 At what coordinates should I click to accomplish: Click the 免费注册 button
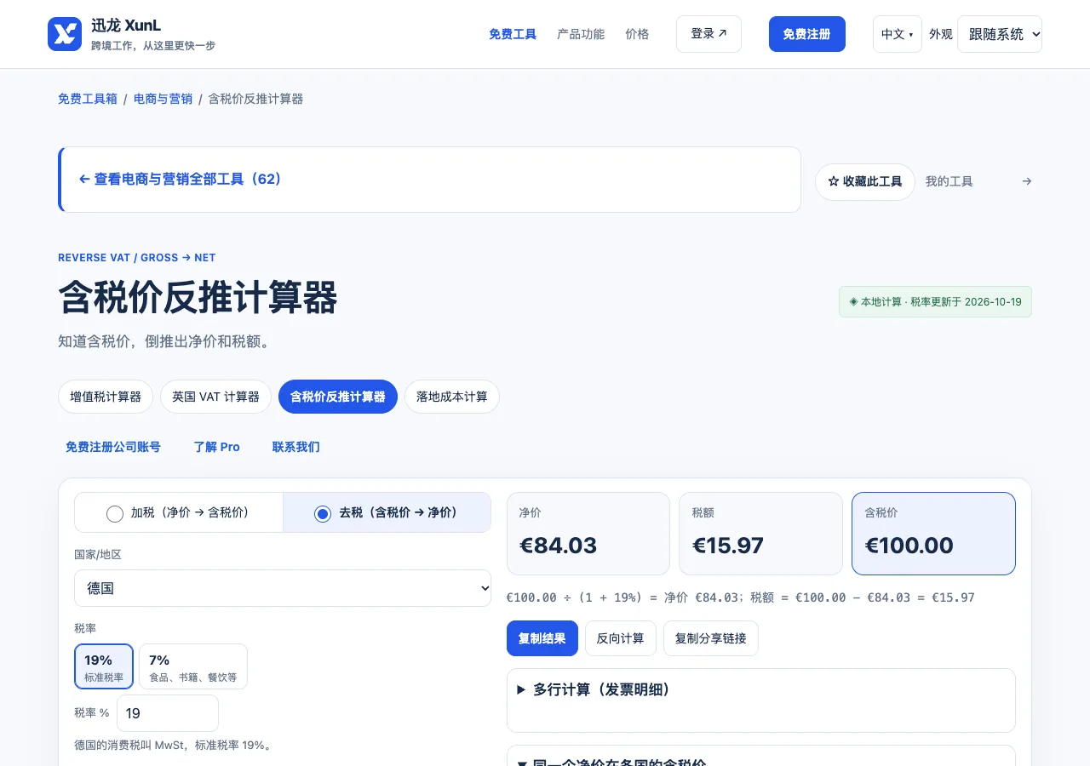807,34
